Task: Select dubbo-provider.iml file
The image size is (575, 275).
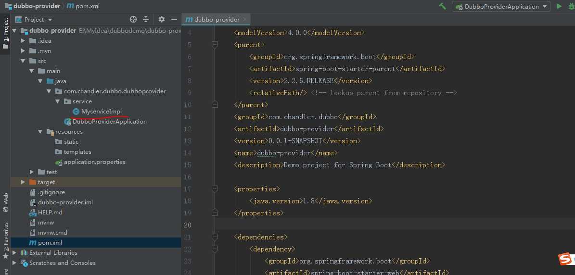Action: pyautogui.click(x=65, y=202)
